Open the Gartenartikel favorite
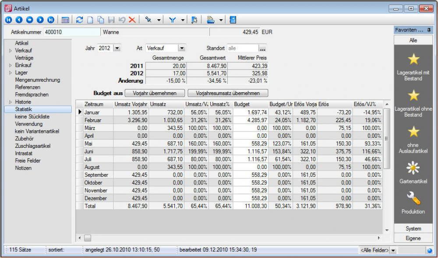The image size is (438, 258). tap(413, 172)
